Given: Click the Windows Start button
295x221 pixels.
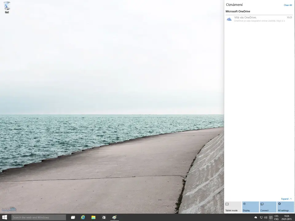Looking at the screenshot, I should pyautogui.click(x=5, y=217).
